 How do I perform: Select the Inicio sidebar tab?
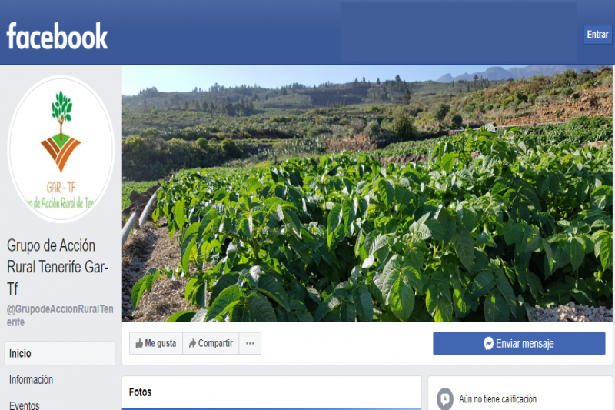pos(60,353)
